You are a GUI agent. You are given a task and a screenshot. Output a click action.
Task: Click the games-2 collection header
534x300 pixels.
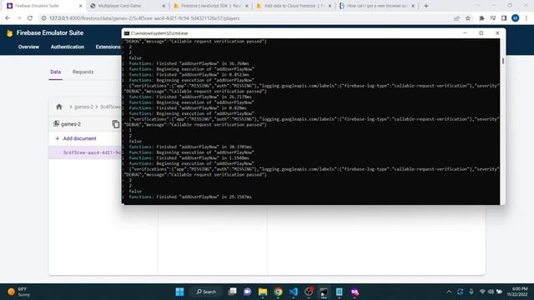click(x=71, y=124)
